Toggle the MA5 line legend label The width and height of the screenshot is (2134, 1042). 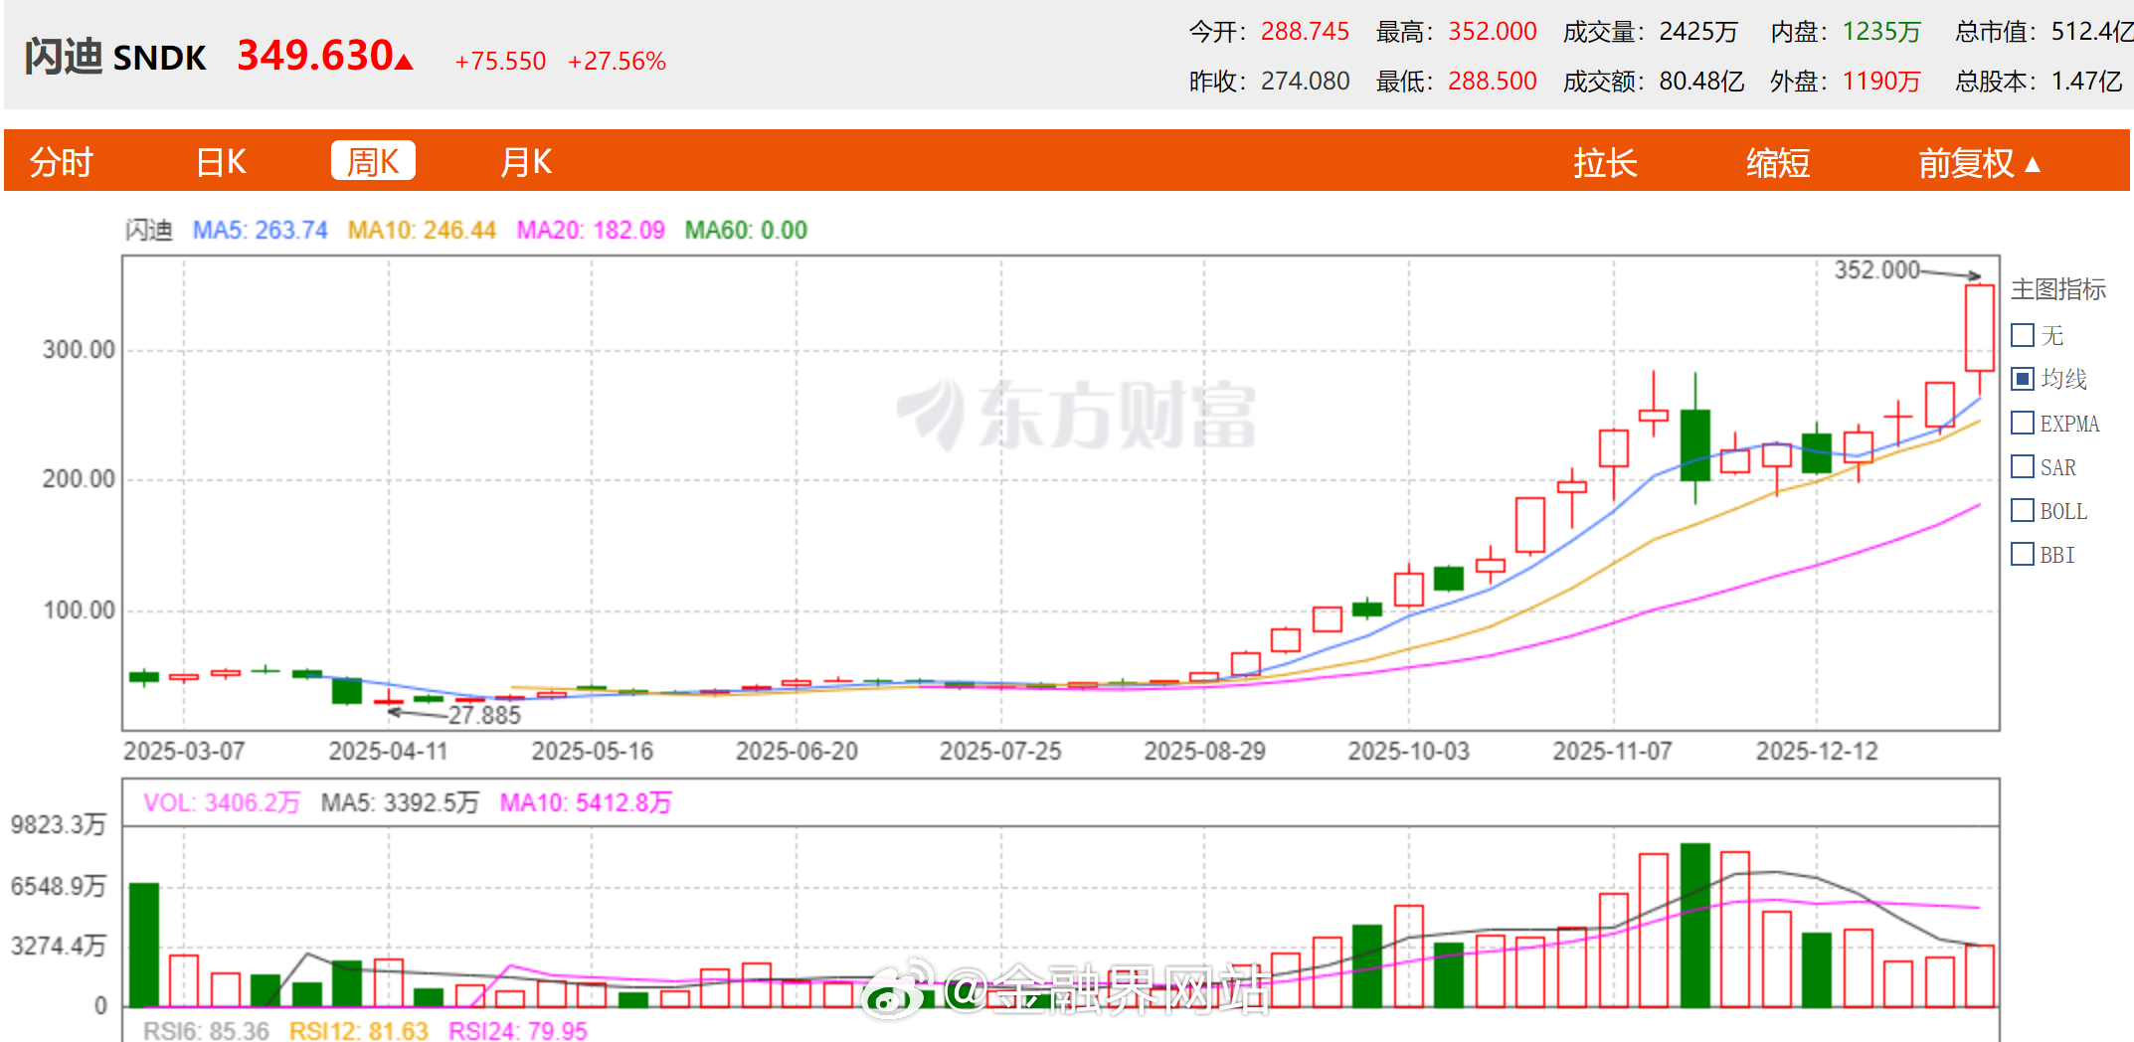pos(261,229)
